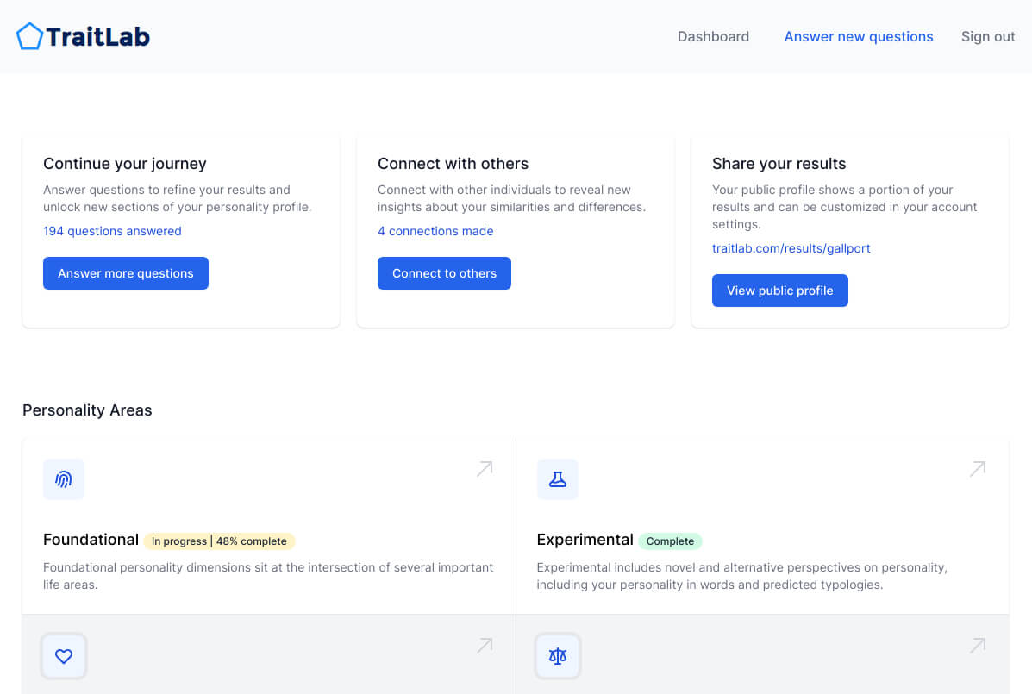Click the TraitLab hexagon logo
The height and width of the screenshot is (694, 1032).
coord(28,35)
